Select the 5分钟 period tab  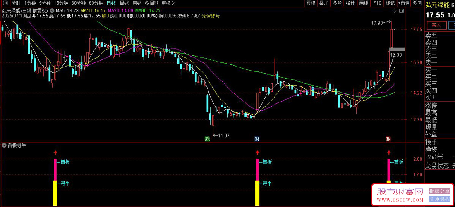tap(45, 3)
